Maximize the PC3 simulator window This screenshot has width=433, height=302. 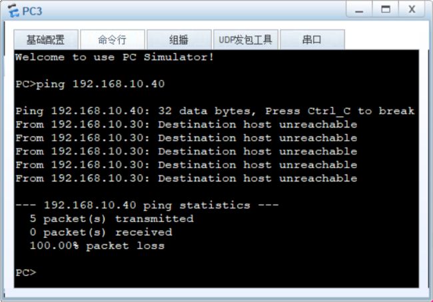[386, 10]
